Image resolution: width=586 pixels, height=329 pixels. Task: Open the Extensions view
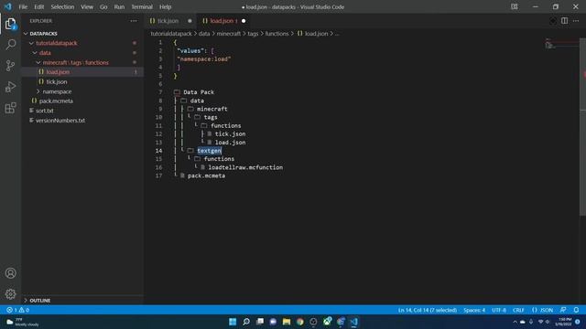(x=10, y=108)
